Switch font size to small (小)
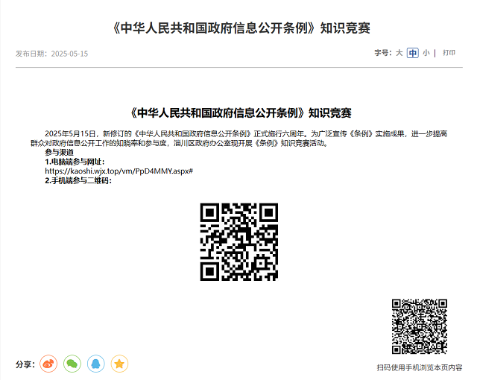 point(426,53)
